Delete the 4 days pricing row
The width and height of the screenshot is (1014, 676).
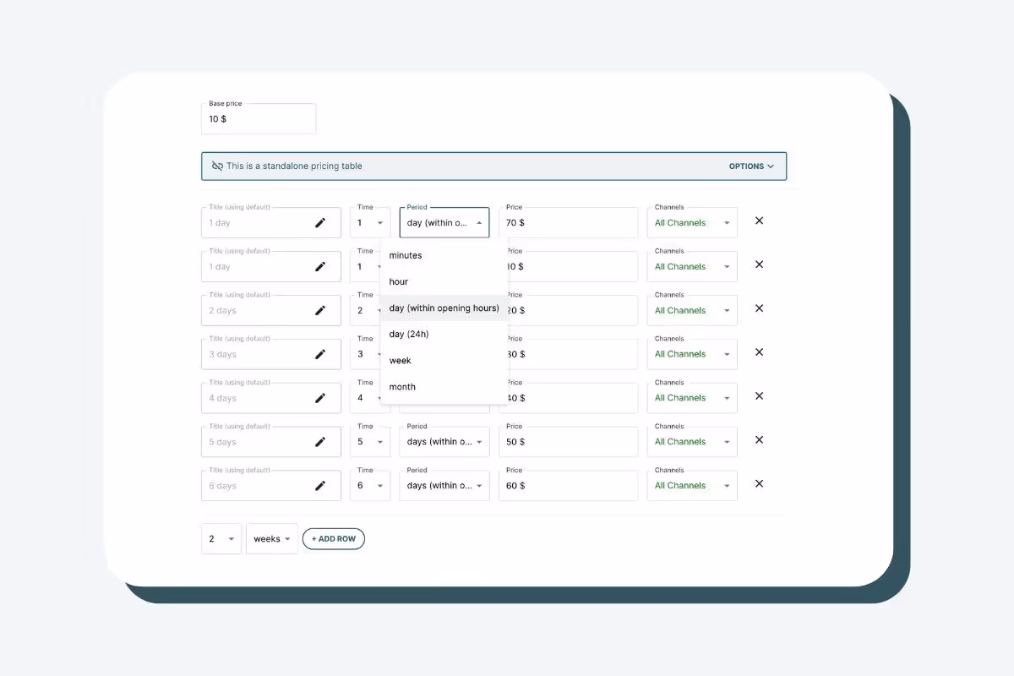coord(759,396)
